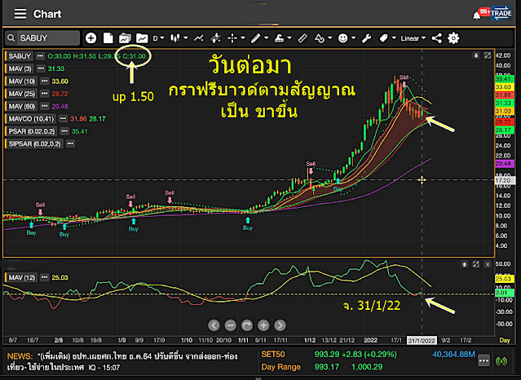Click the buy/sell signal arrows icon

coord(215,38)
